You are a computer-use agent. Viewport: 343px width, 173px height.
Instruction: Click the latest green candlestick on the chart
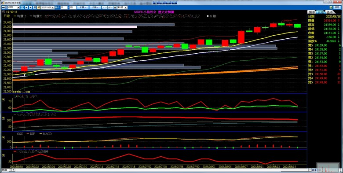click(297, 26)
